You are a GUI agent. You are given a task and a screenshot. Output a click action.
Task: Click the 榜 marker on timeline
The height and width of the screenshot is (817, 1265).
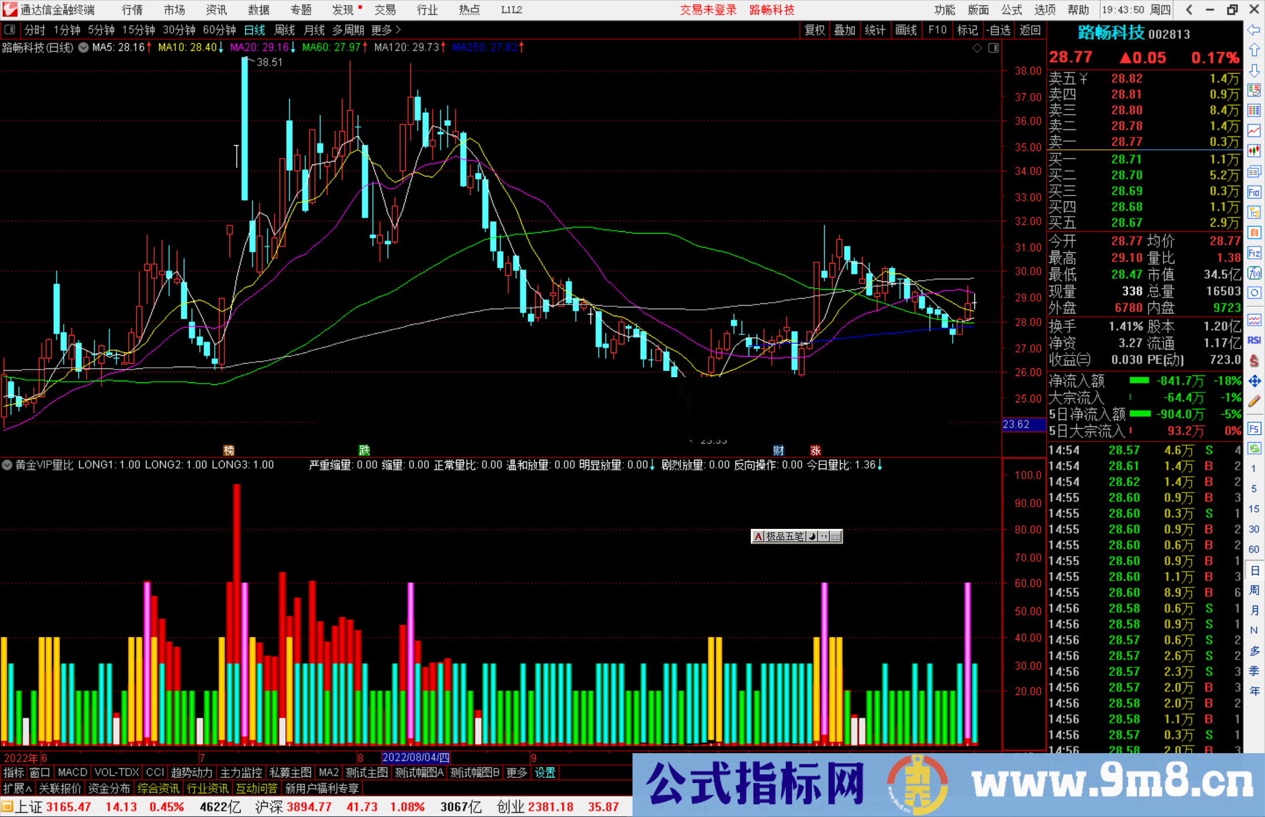[229, 450]
